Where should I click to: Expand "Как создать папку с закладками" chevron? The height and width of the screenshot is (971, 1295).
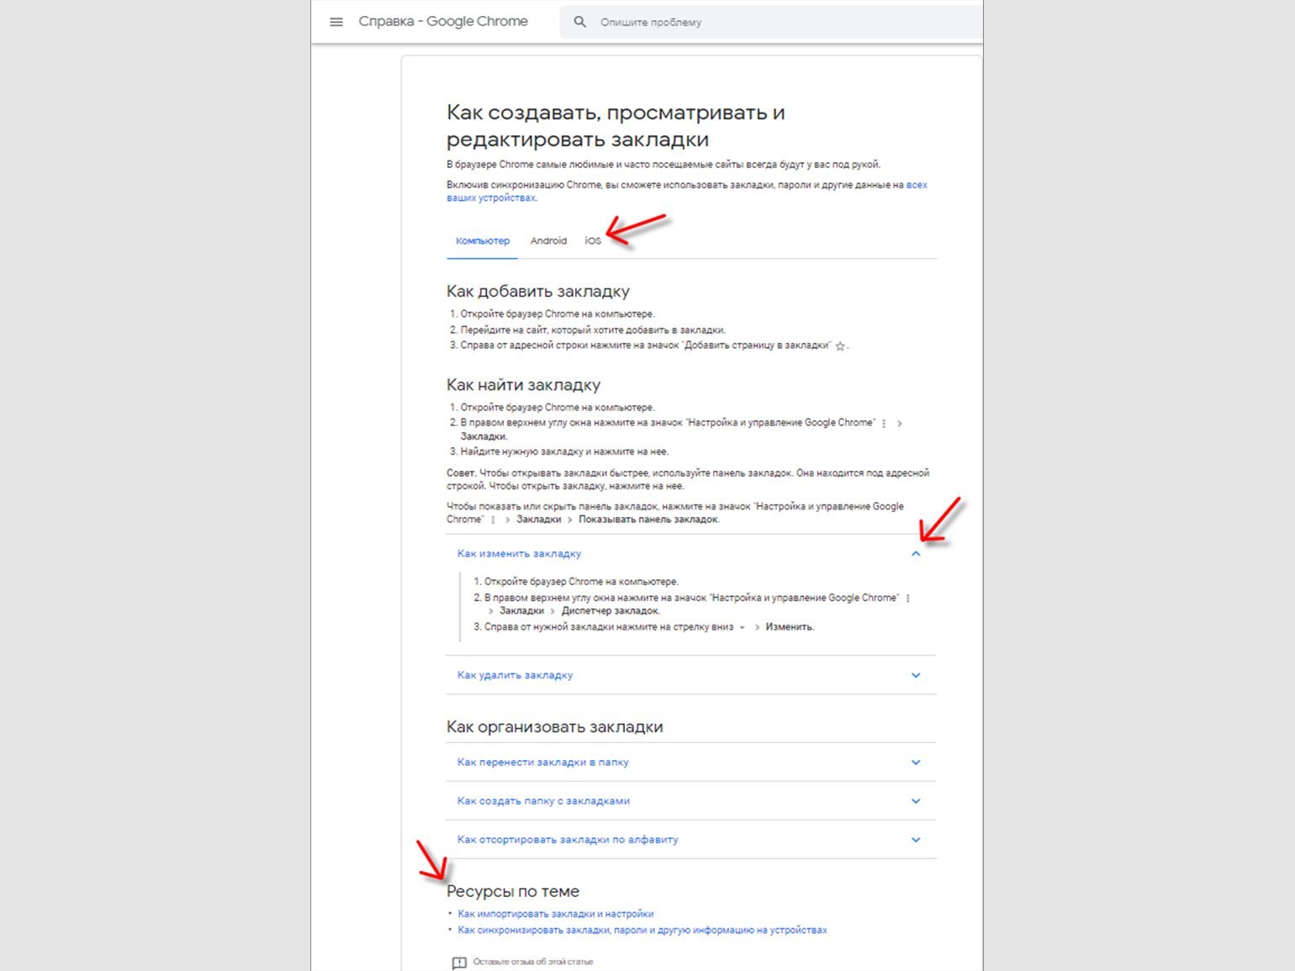(x=916, y=801)
